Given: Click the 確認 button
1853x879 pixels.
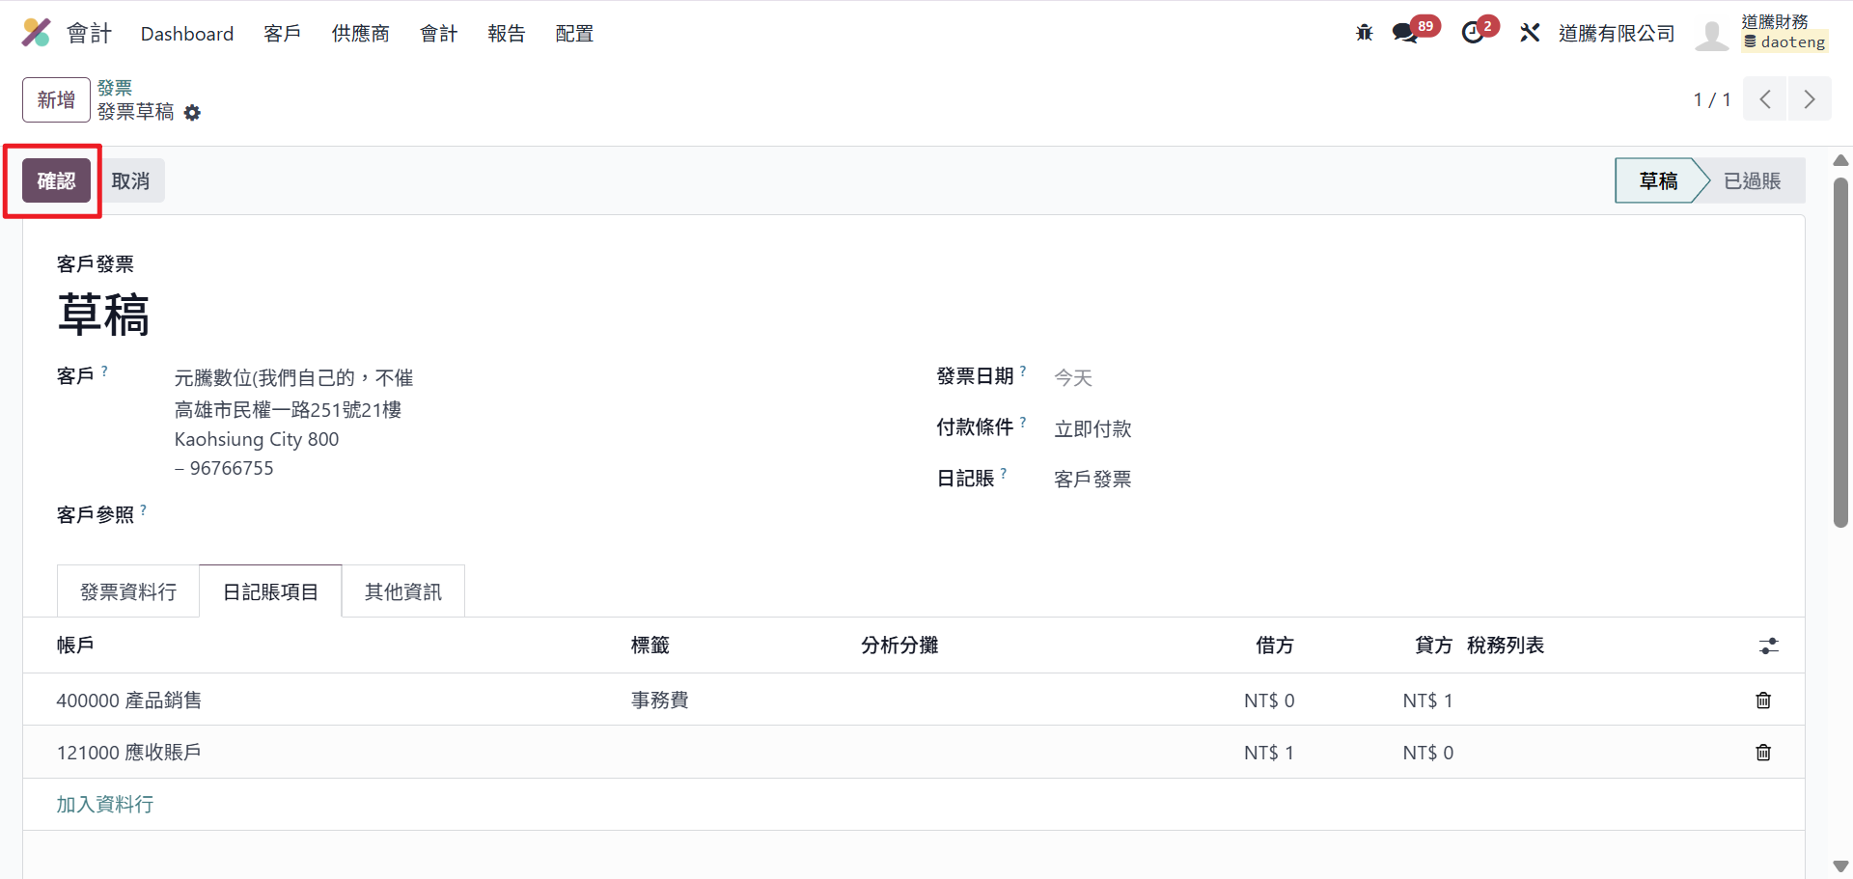Looking at the screenshot, I should (x=56, y=181).
